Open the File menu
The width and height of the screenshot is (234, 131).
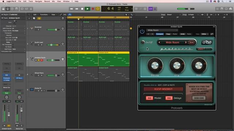(19, 1)
